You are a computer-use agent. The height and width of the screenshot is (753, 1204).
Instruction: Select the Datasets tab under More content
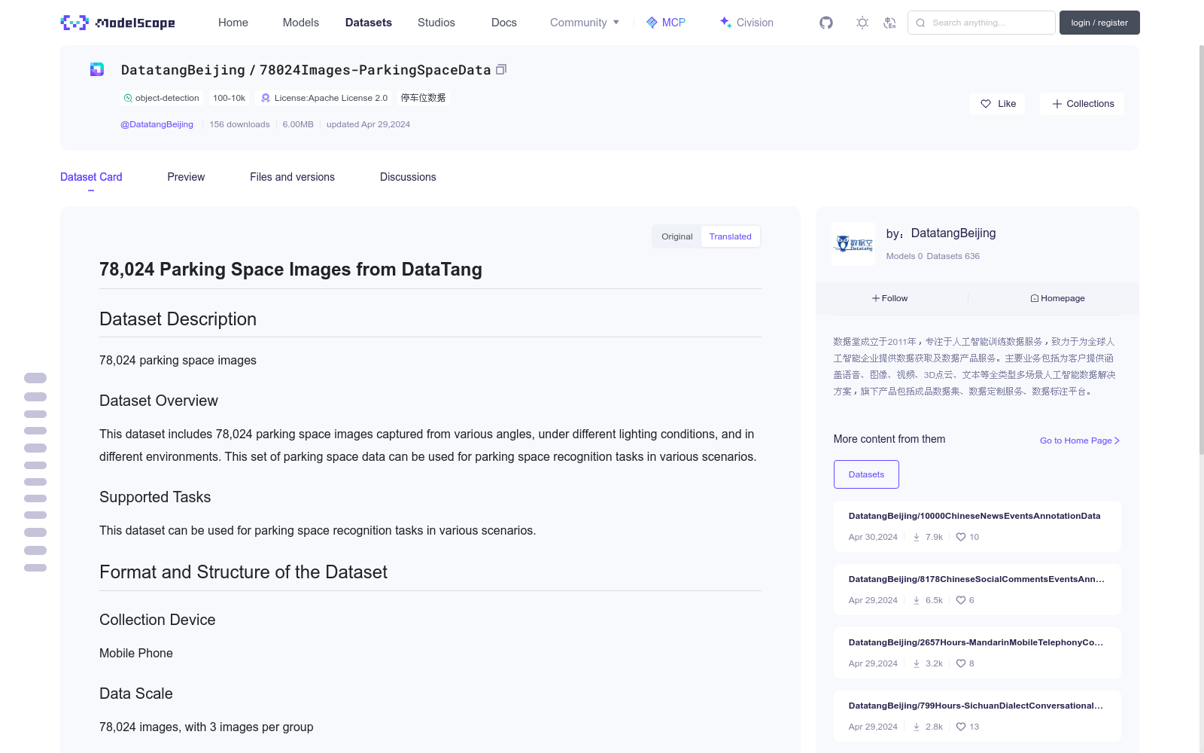[x=866, y=474]
